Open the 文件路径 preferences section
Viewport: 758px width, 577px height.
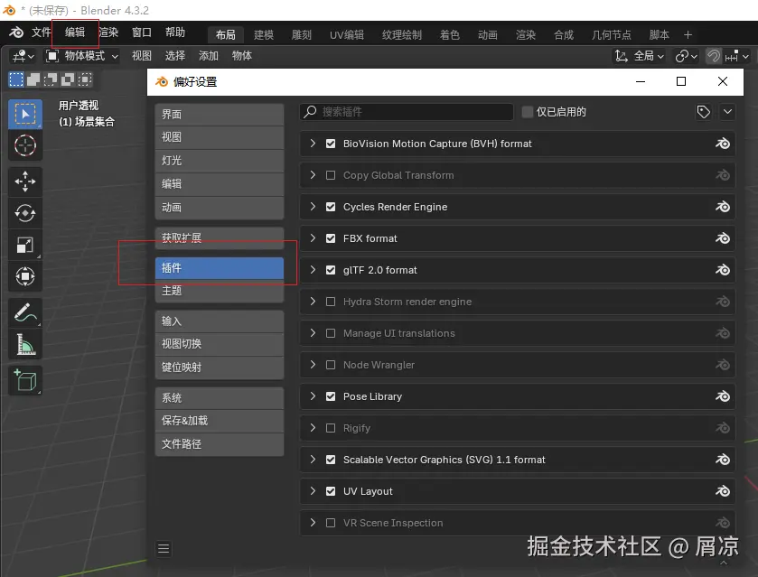[220, 444]
